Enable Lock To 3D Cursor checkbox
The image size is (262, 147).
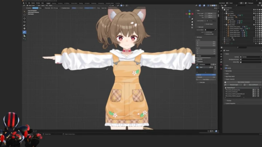click(x=205, y=32)
